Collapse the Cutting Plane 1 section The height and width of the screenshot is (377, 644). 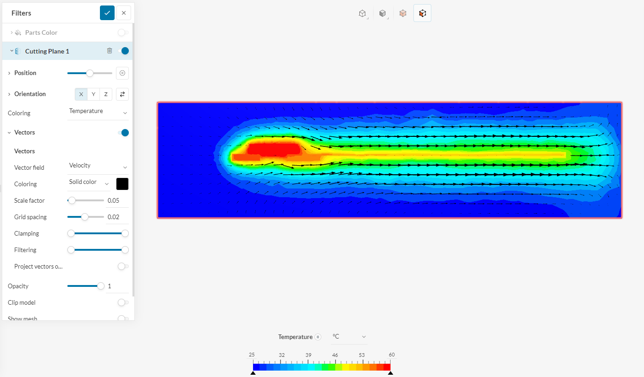tap(11, 51)
